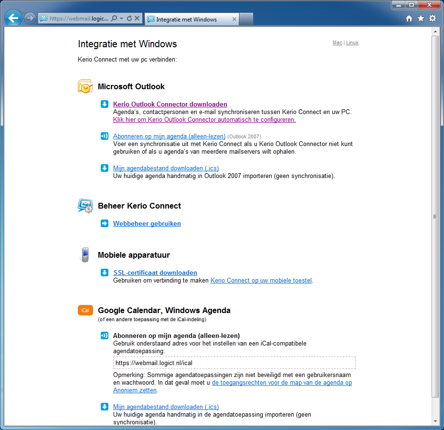
Task: Open the Mac integration link
Action: coord(337,43)
